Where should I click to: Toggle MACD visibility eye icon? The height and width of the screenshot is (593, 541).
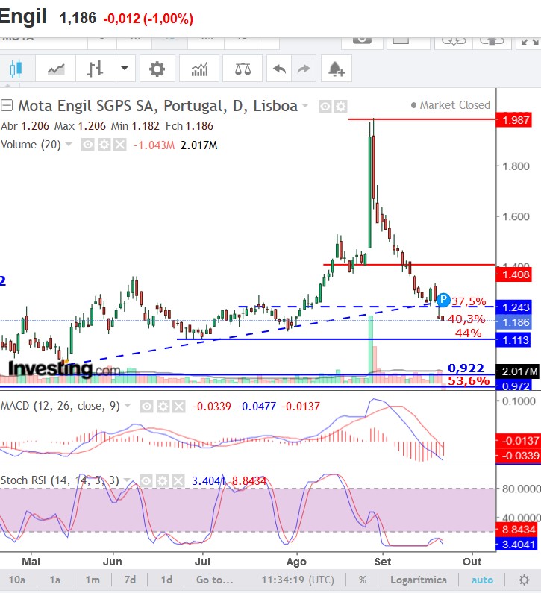pyautogui.click(x=146, y=407)
